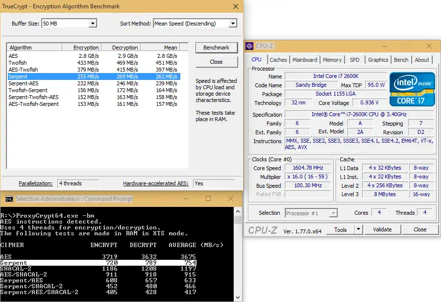Click the Command Prompt window icon
The image size is (441, 302).
(x=9, y=199)
